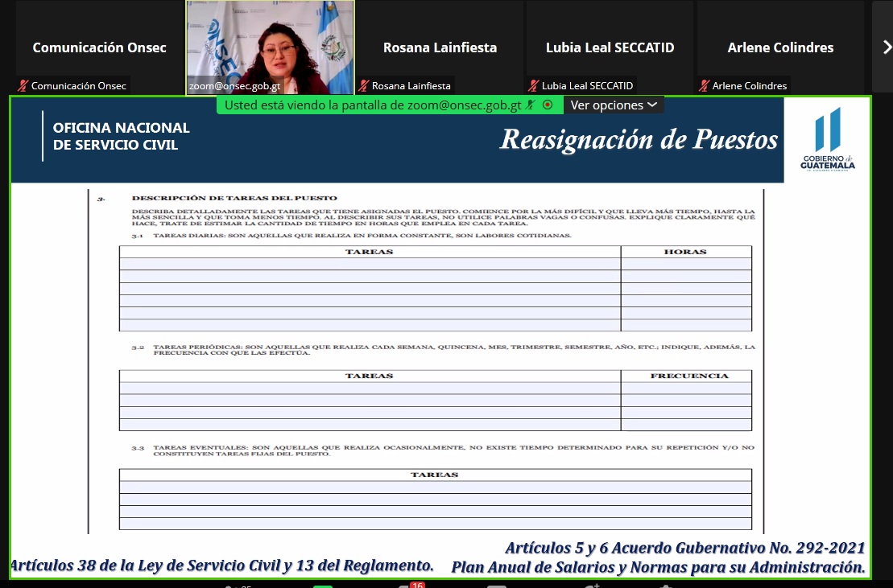Click the FRECUENCIA column header
893x588 pixels.
[689, 376]
